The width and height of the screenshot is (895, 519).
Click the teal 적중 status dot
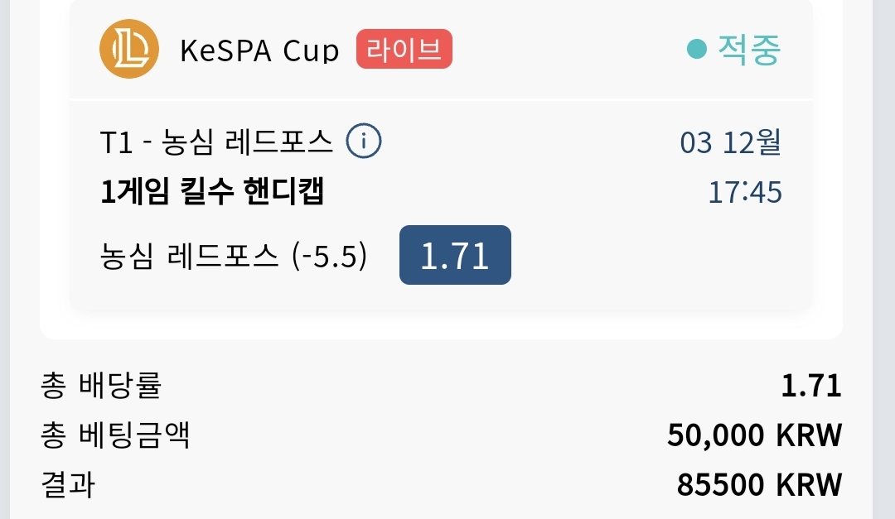tap(697, 49)
